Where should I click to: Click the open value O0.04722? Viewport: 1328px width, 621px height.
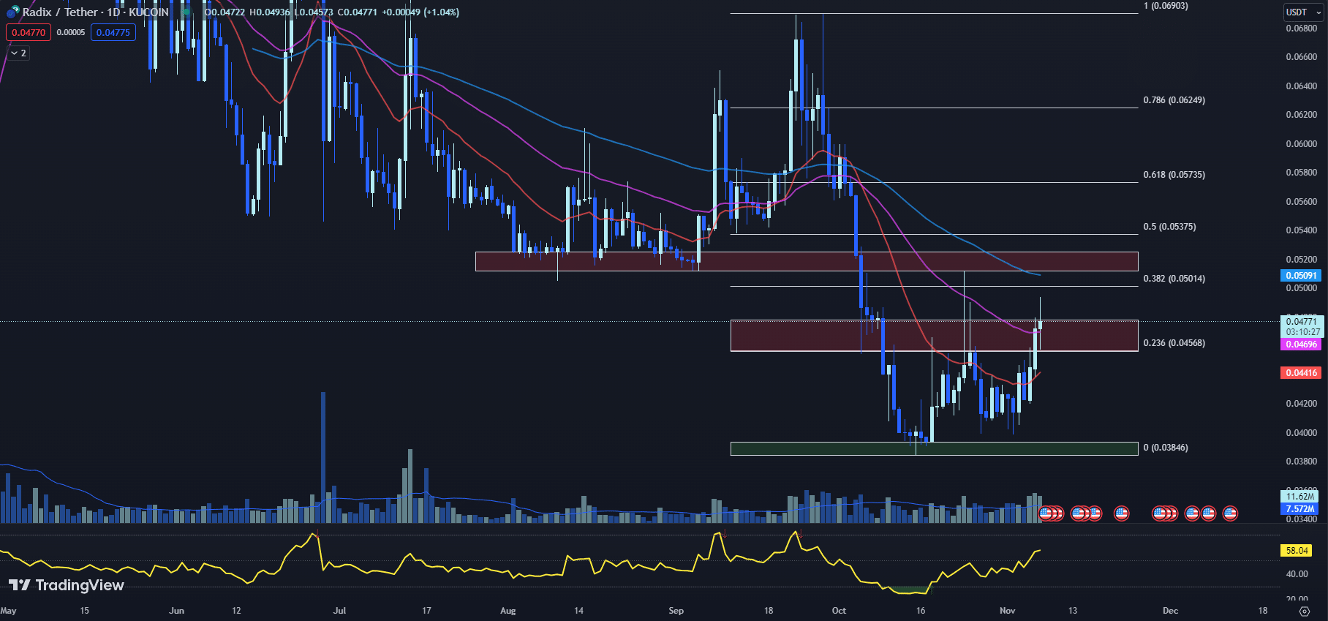[x=225, y=12]
